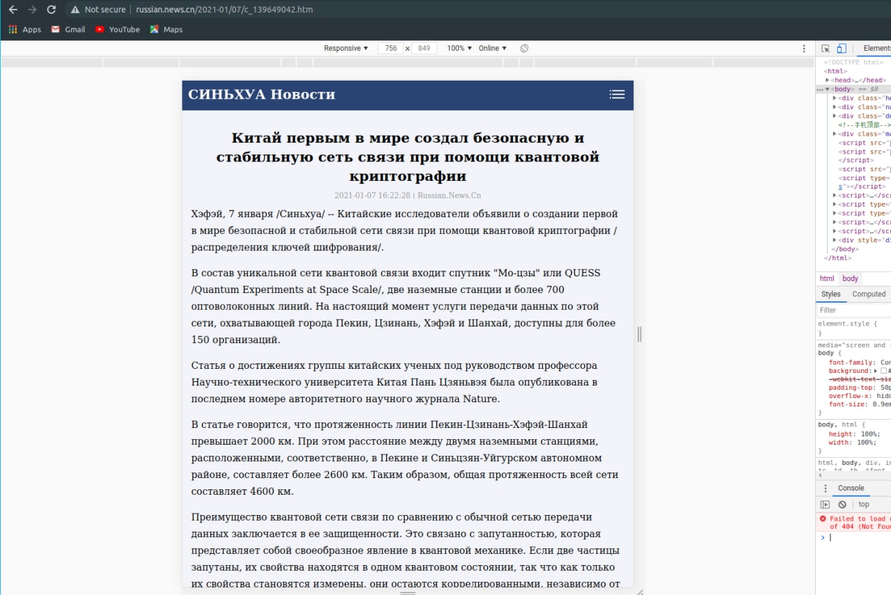
Task: Select the 手机顶部 comment line
Action: tap(864, 125)
